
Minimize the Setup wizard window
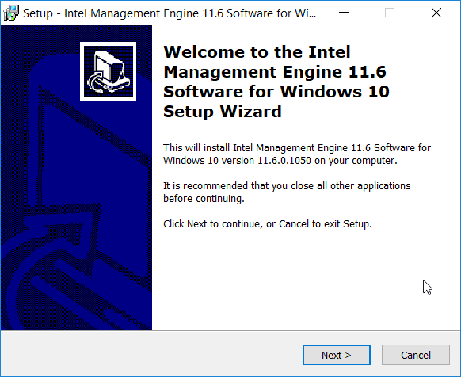point(344,13)
